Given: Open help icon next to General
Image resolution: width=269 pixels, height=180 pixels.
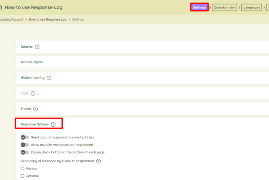Looking at the screenshot, I should click(x=37, y=47).
